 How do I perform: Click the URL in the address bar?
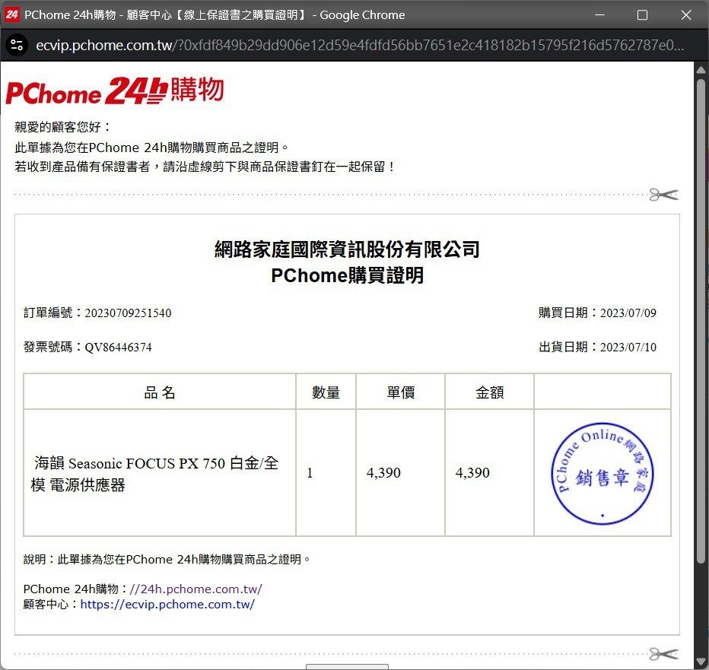pyautogui.click(x=358, y=45)
